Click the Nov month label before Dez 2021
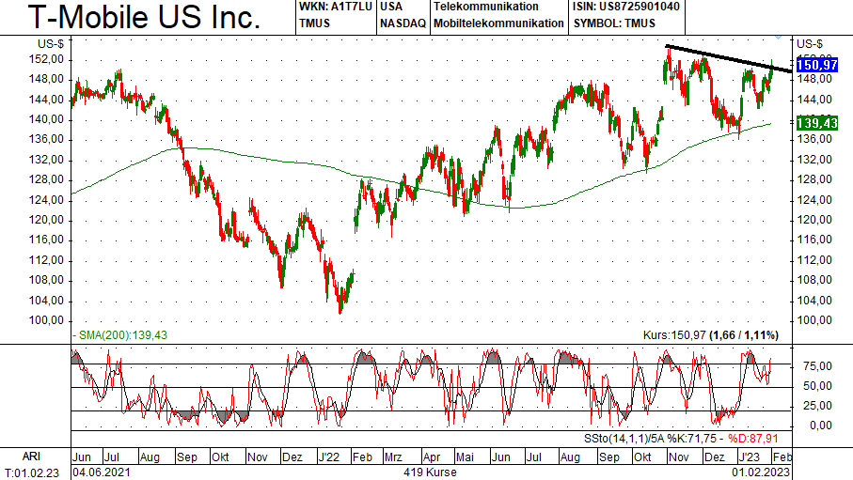The height and width of the screenshot is (480, 853). tap(258, 457)
